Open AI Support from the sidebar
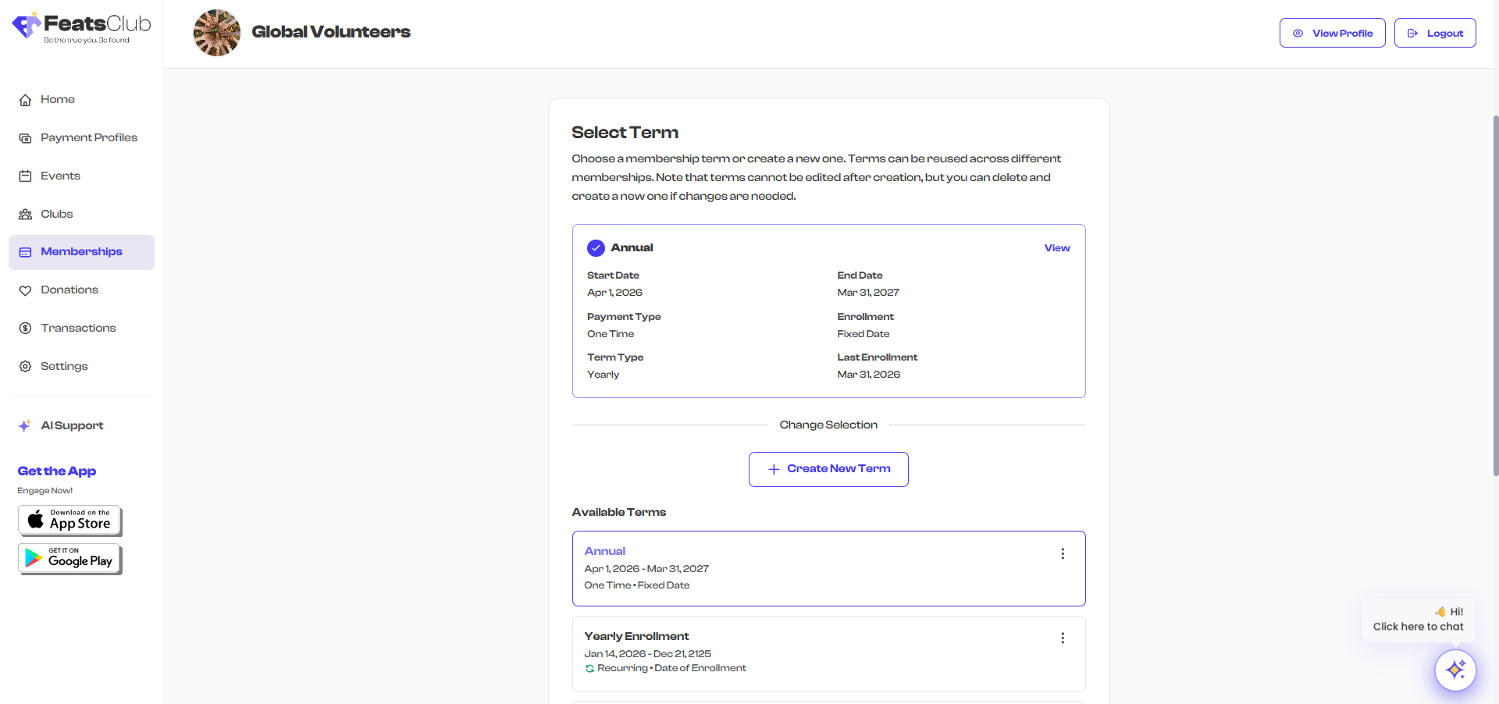Image resolution: width=1499 pixels, height=704 pixels. click(x=81, y=426)
